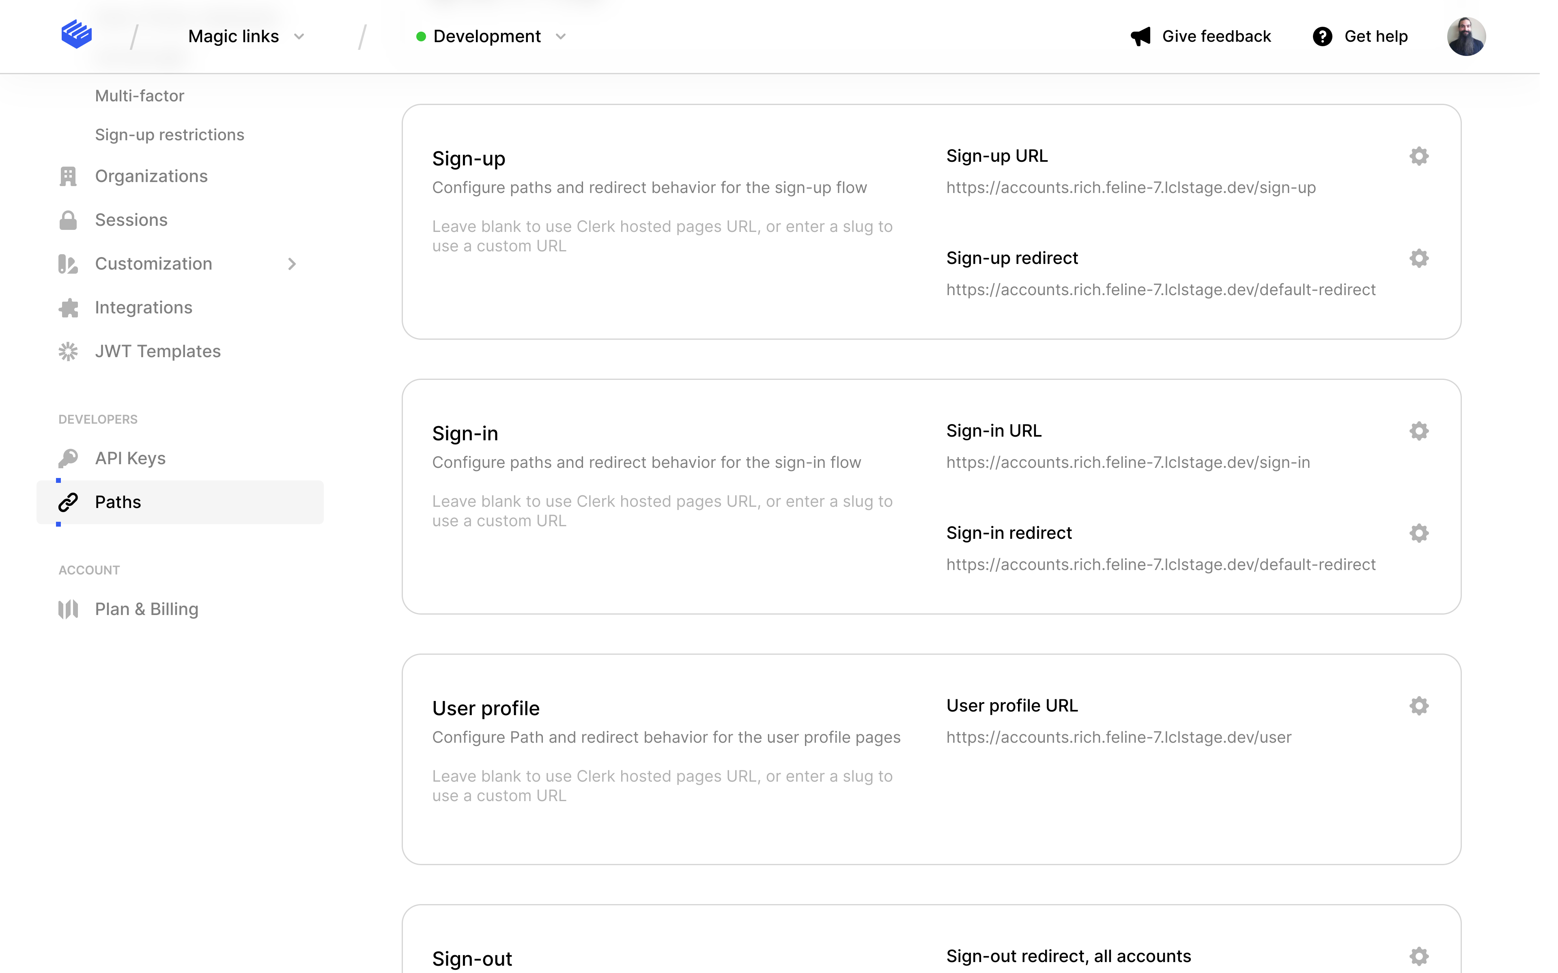The image size is (1558, 973).
Task: Click the Sign-in redirect label
Action: point(1009,533)
